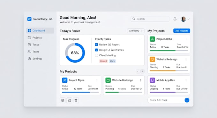The height and width of the screenshot is (118, 217).
Task: Click the "Client Meeting" task label
Action: 107,55
